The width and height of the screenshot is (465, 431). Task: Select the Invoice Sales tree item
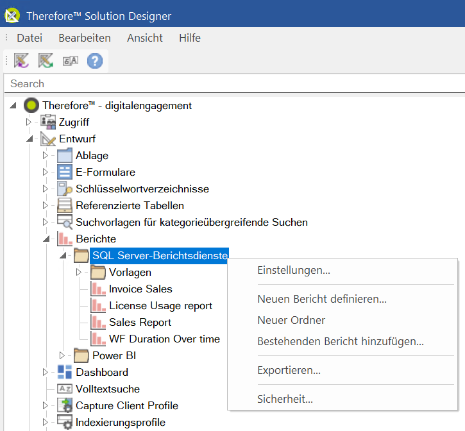[x=140, y=289]
